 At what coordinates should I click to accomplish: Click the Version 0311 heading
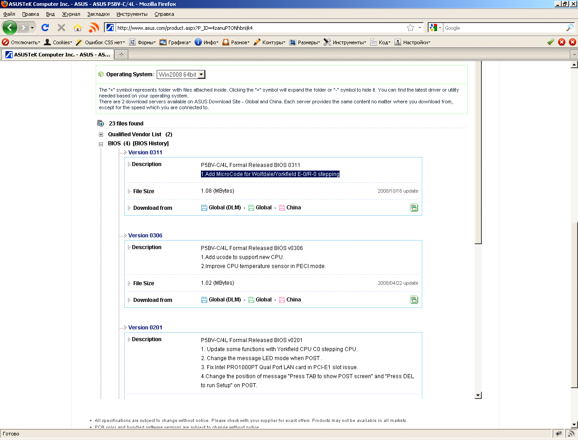pyautogui.click(x=145, y=153)
